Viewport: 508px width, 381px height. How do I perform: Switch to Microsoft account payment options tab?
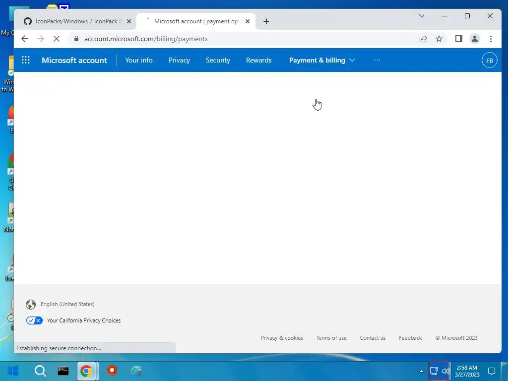coord(196,21)
